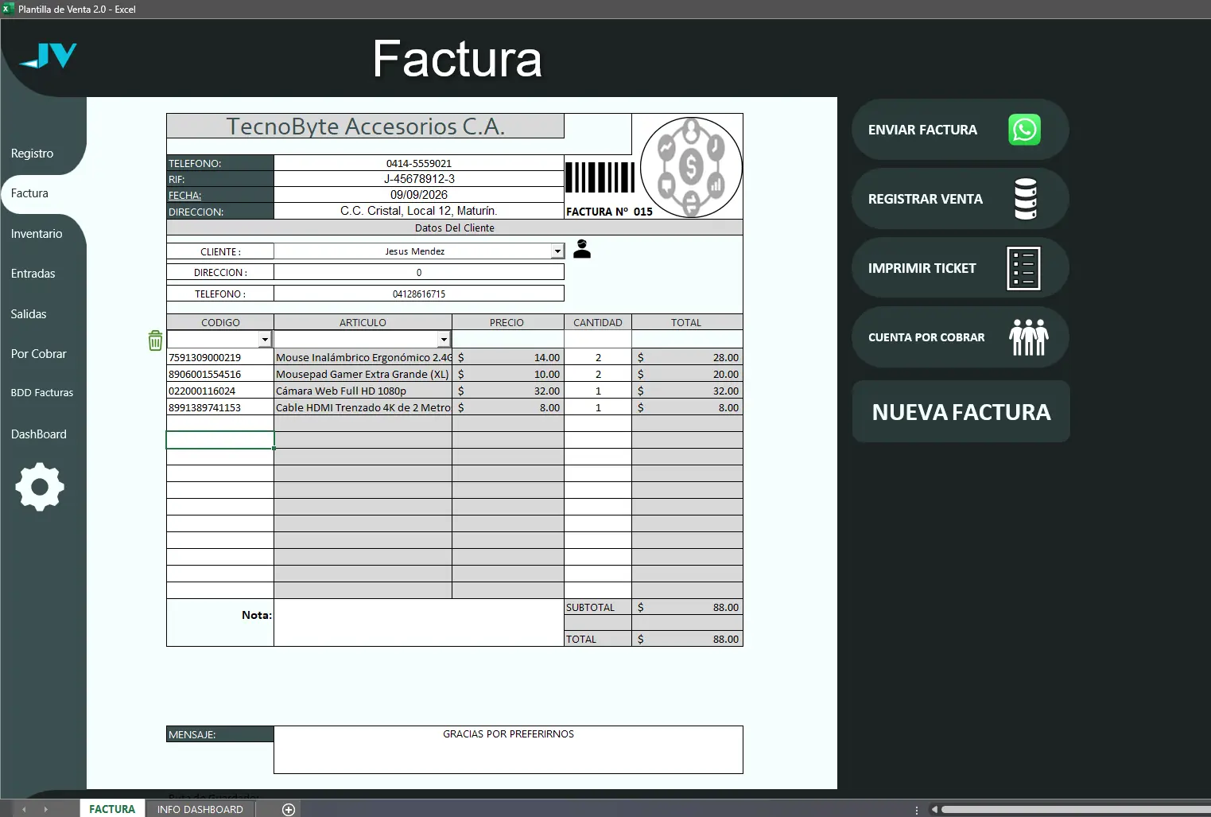Click the IMPRIMIR TICKET button label
The image size is (1211, 817).
[922, 268]
